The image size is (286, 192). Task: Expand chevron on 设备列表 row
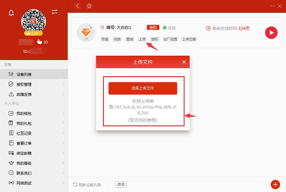[63, 74]
